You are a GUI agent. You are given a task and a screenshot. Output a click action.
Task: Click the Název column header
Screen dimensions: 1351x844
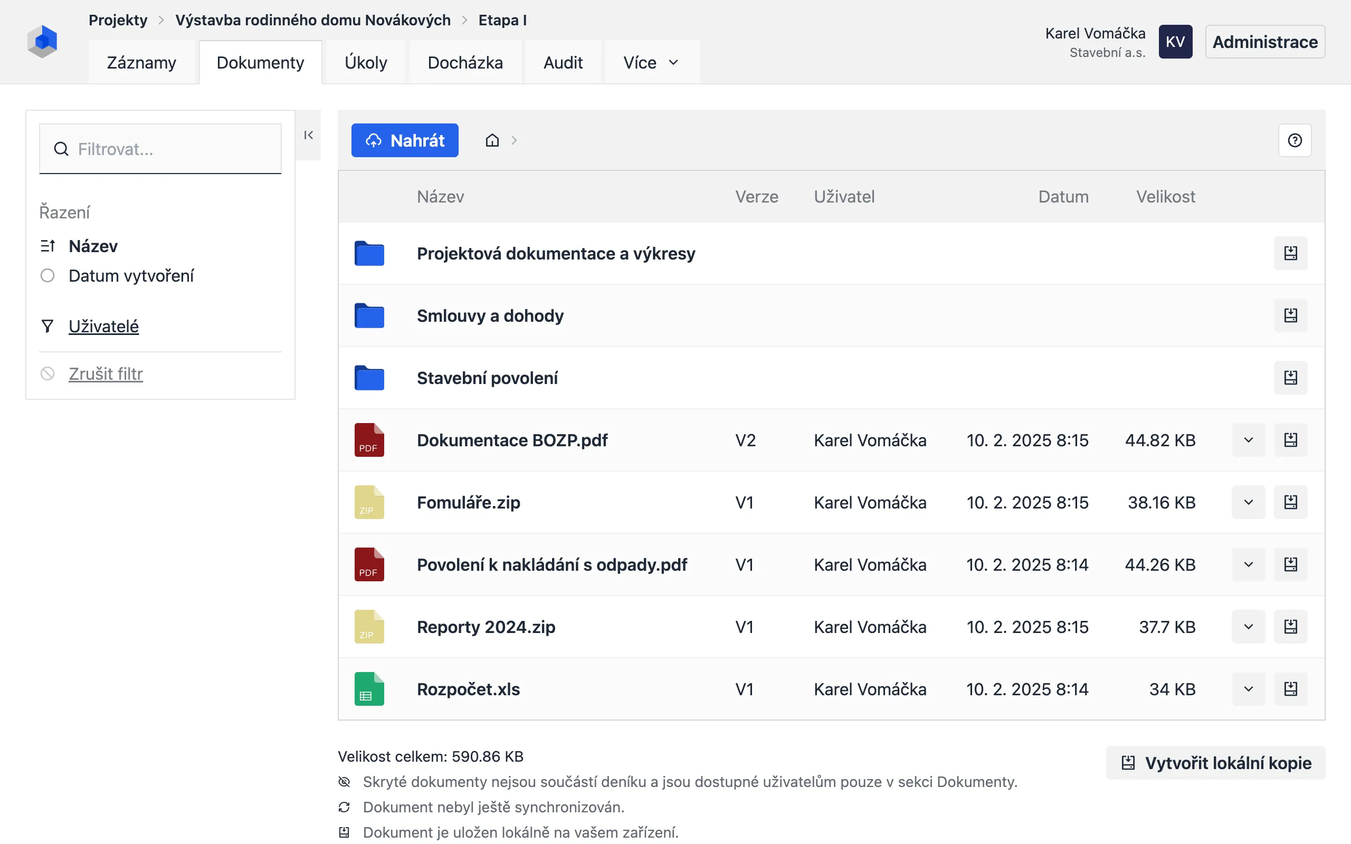(441, 196)
